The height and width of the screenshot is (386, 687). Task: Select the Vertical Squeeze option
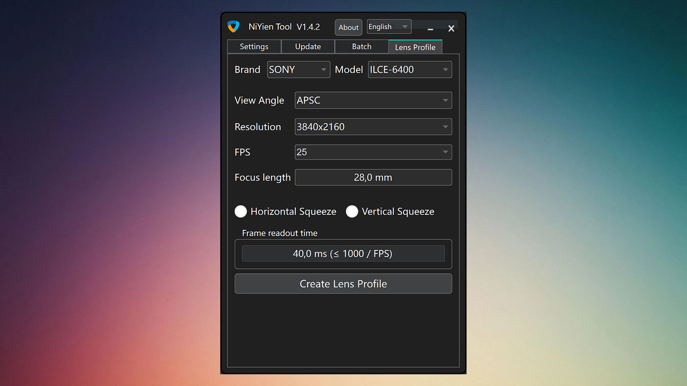pyautogui.click(x=352, y=211)
